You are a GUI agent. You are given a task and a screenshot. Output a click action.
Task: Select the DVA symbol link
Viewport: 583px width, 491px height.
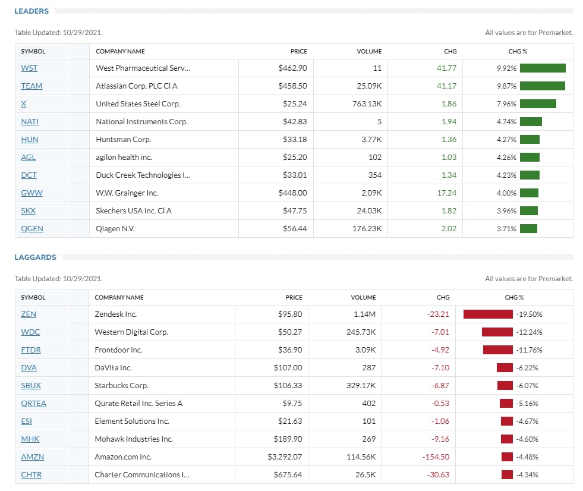(29, 368)
